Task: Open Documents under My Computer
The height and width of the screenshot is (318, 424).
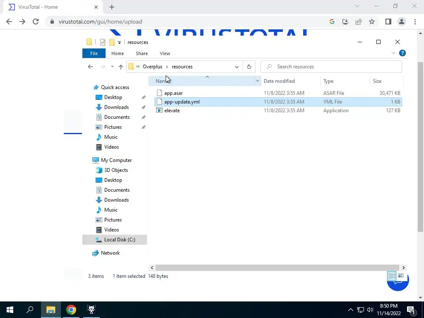Action: tap(117, 190)
